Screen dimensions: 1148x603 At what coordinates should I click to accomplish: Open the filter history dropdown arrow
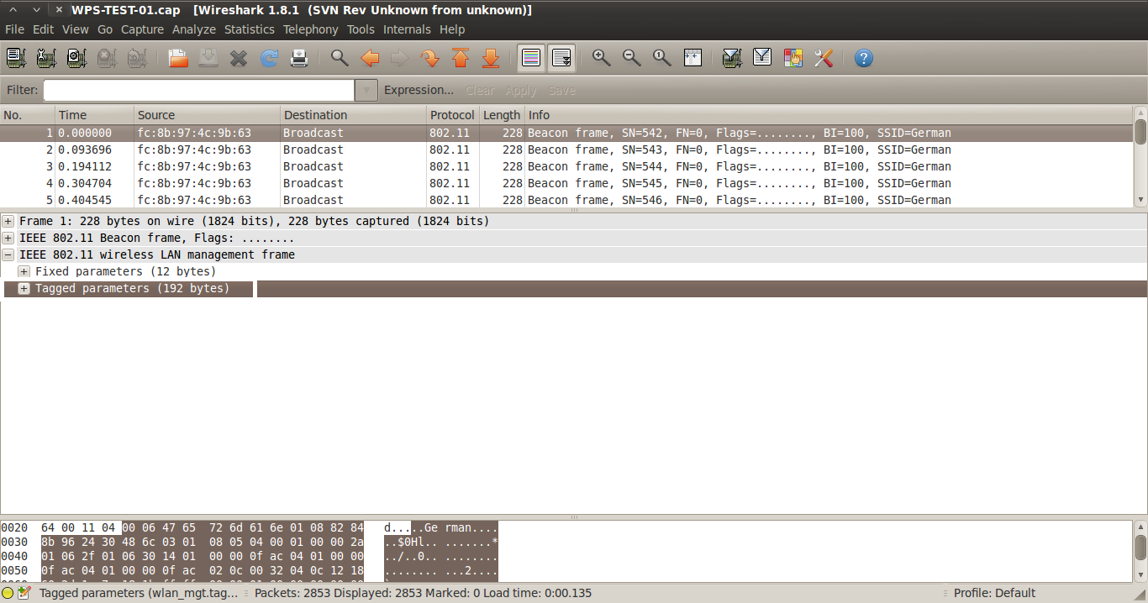coord(366,90)
